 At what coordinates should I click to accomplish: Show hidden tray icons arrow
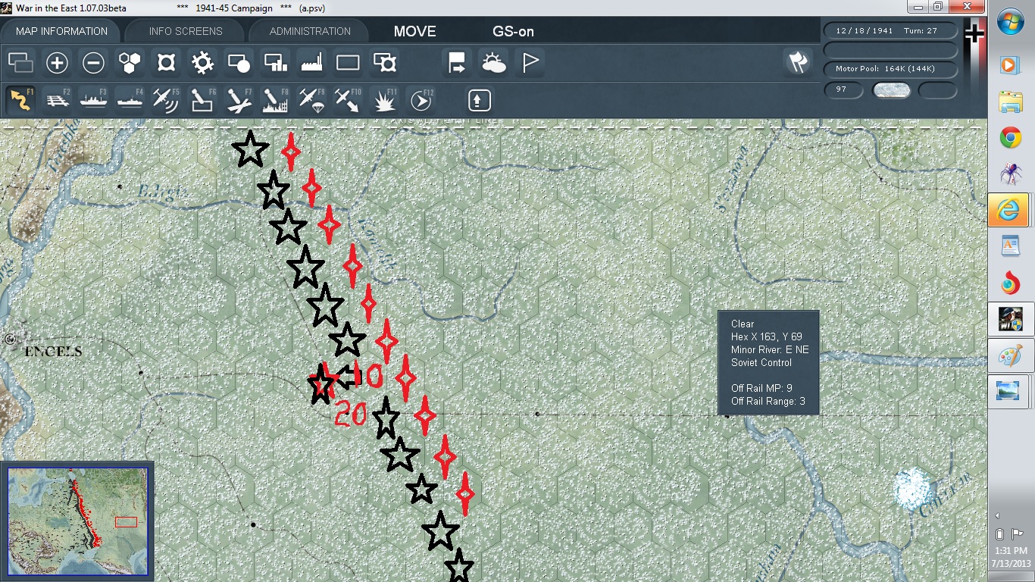tap(996, 515)
